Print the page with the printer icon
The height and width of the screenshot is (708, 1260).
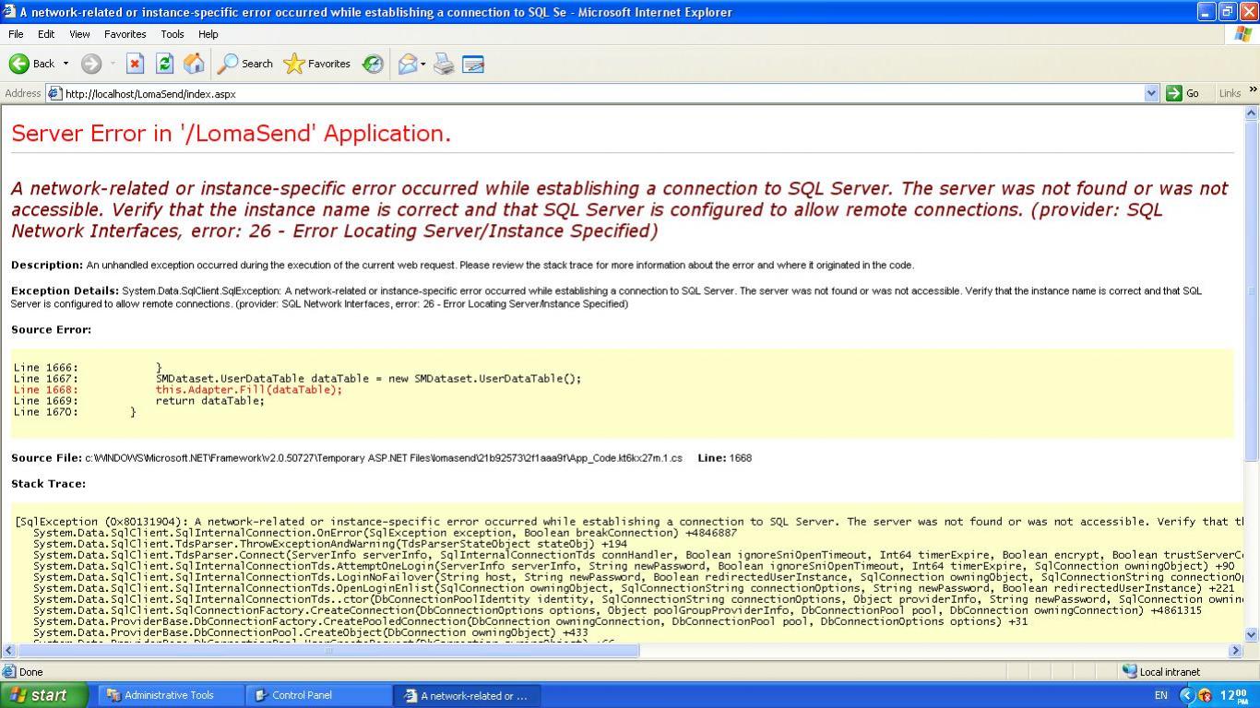pyautogui.click(x=444, y=64)
